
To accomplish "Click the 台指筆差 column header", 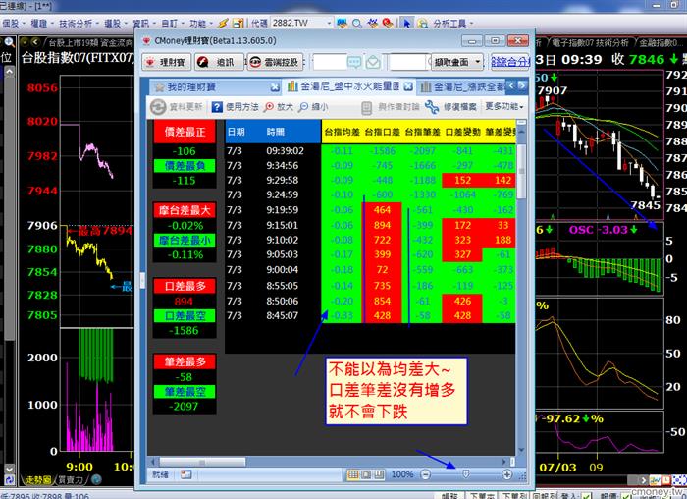I will click(x=422, y=132).
